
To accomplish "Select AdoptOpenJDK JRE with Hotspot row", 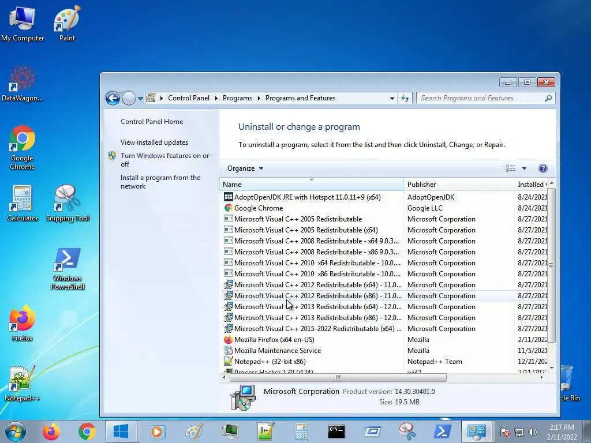I will click(384, 197).
